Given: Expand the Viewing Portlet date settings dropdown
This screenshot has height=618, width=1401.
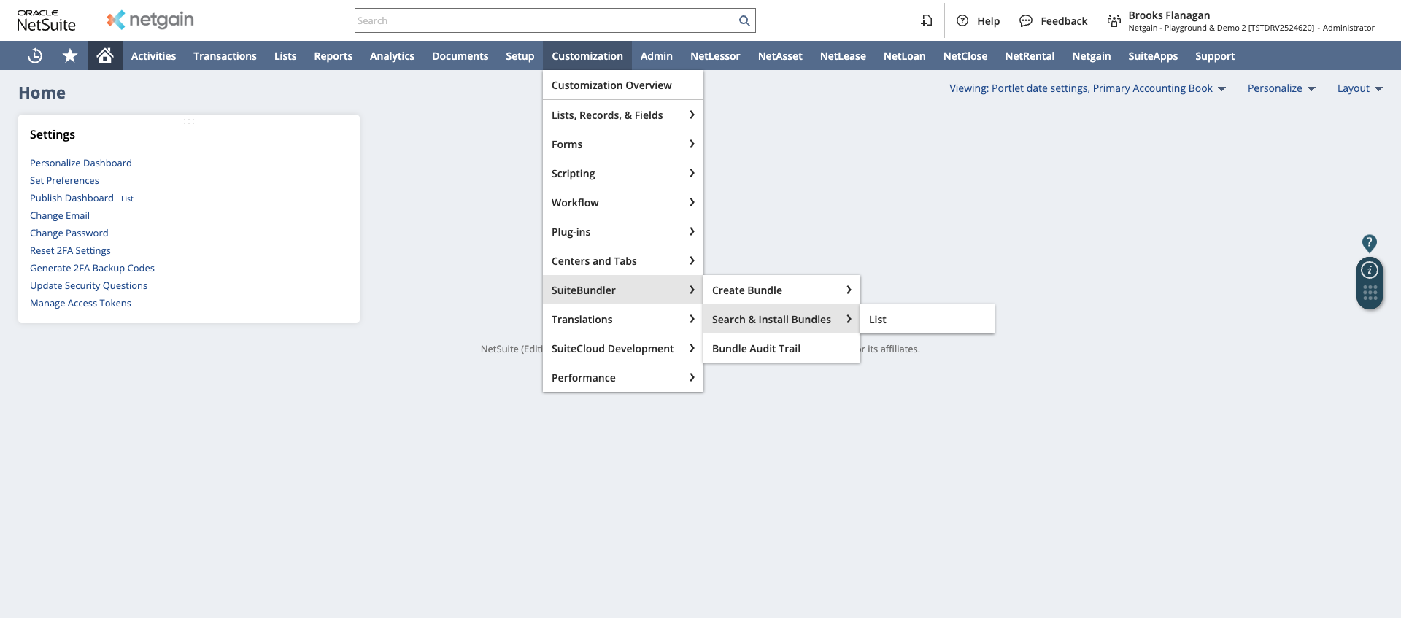Looking at the screenshot, I should (x=1087, y=88).
